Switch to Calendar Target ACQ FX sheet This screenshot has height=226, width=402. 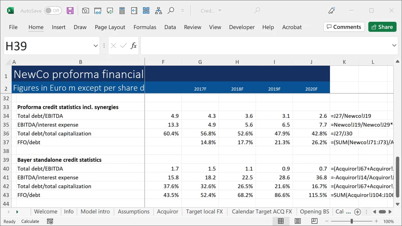pyautogui.click(x=262, y=212)
